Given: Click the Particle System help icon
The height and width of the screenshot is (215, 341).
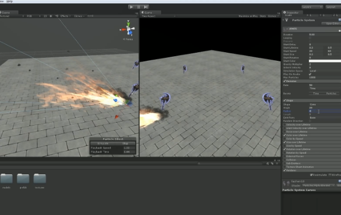Looking at the screenshot, I should pyautogui.click(x=340, y=20).
